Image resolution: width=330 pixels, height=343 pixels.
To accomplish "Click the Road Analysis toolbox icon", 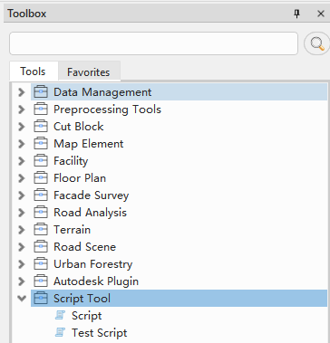I will pos(41,213).
